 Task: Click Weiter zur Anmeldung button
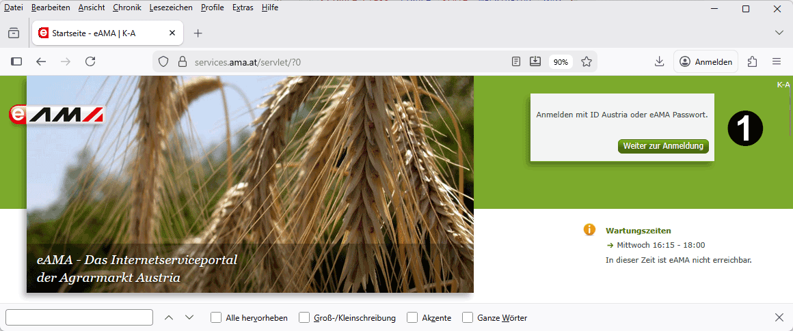[663, 146]
